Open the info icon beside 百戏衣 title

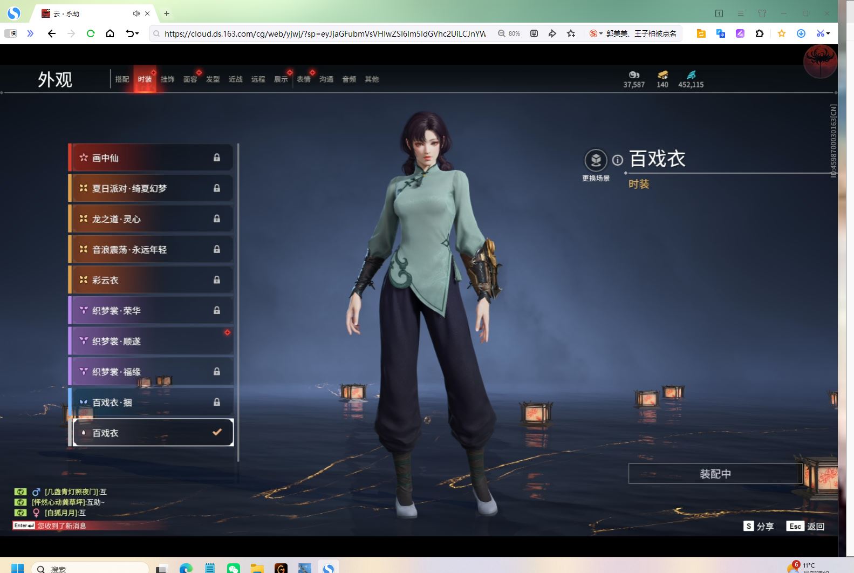(x=618, y=160)
